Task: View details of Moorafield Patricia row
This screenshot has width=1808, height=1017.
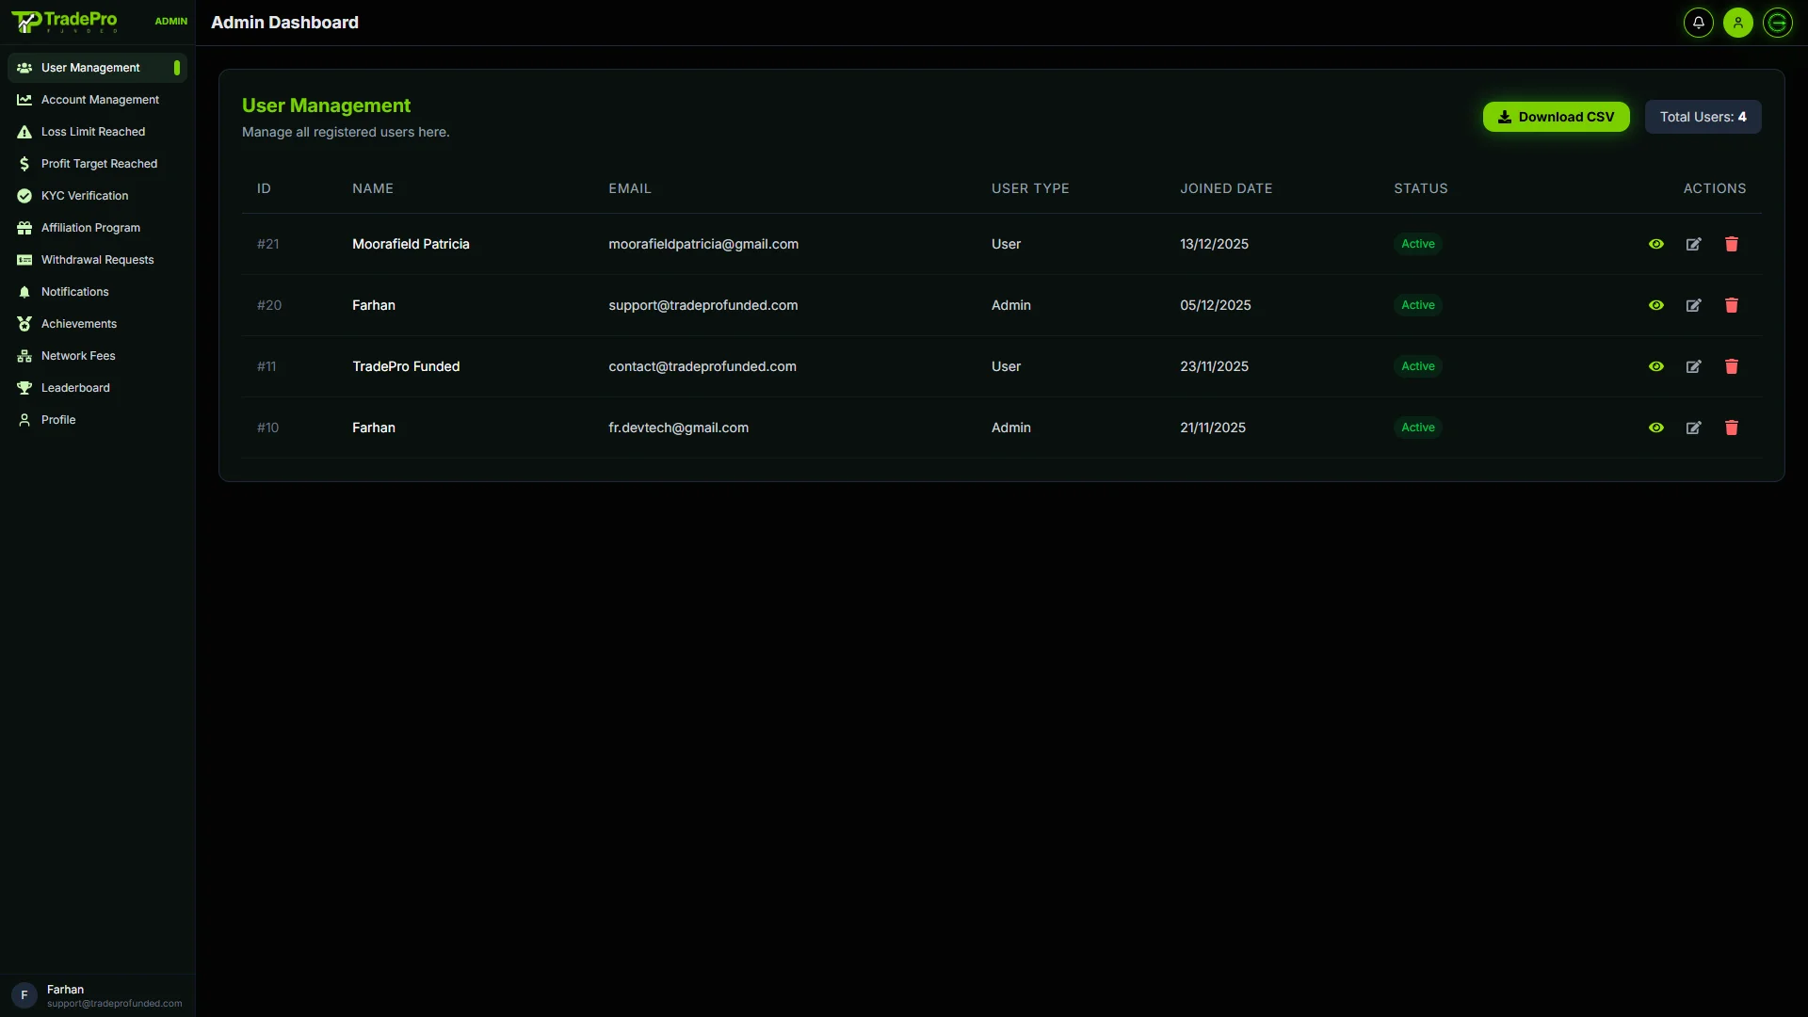Action: [1656, 244]
